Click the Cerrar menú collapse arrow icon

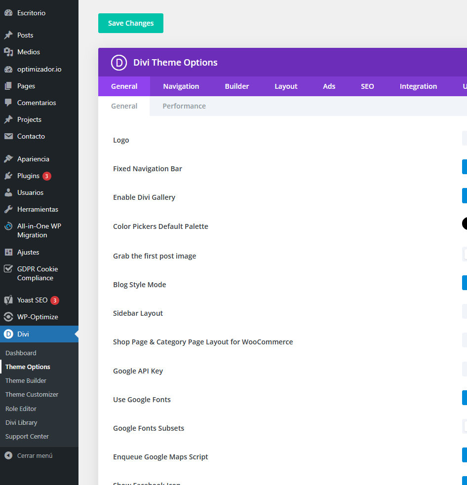[x=8, y=455]
